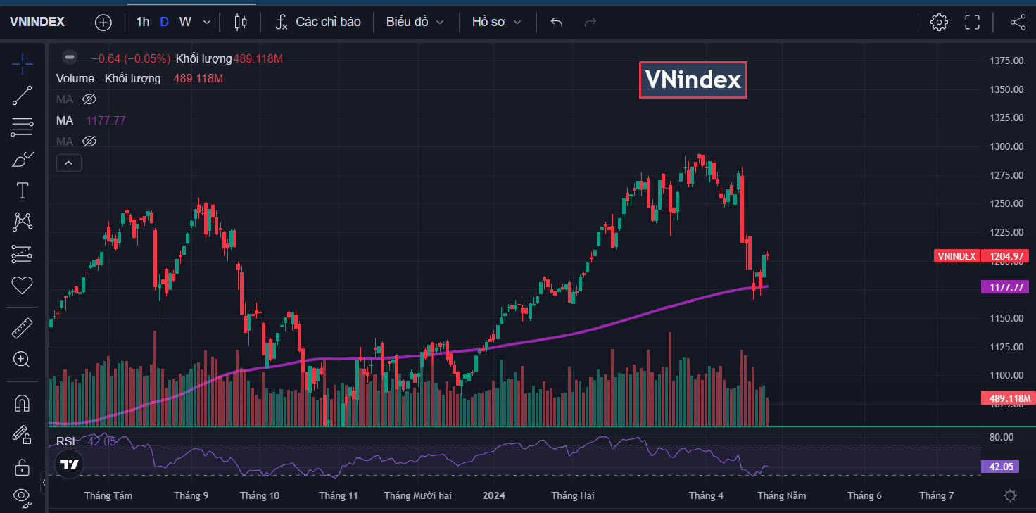
Task: Click the 2024 time axis label
Action: click(493, 495)
